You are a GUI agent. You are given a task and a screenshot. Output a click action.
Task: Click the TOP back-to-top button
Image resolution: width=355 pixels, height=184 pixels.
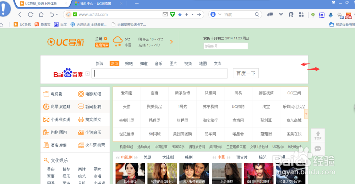point(318,135)
